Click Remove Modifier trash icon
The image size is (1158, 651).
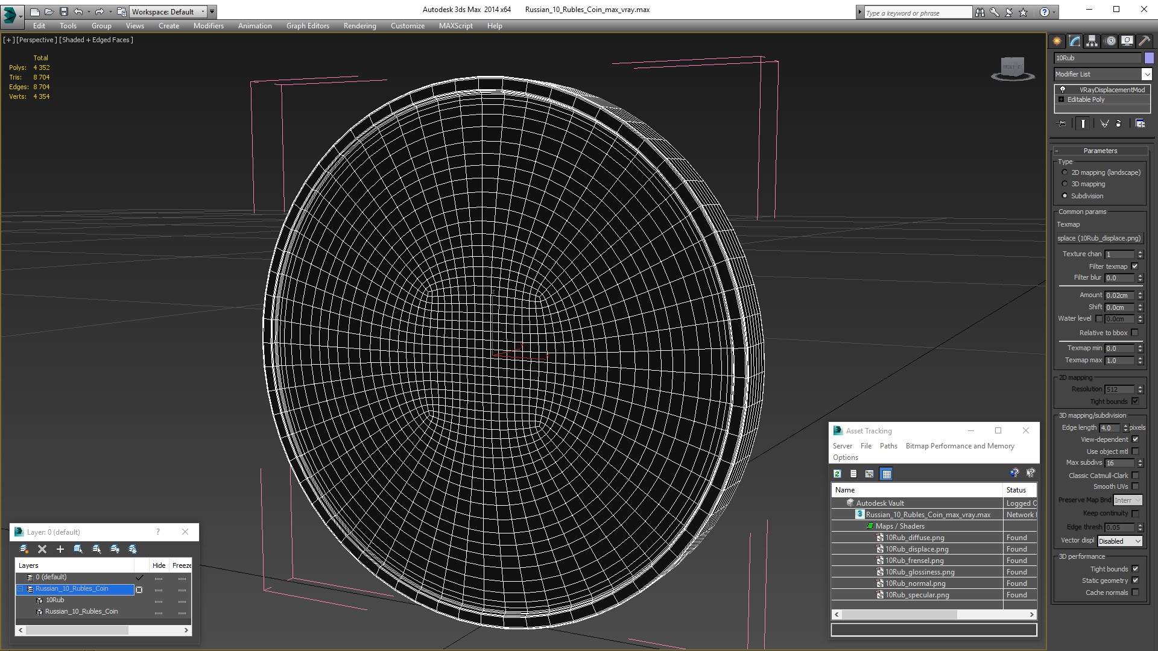tap(1119, 124)
